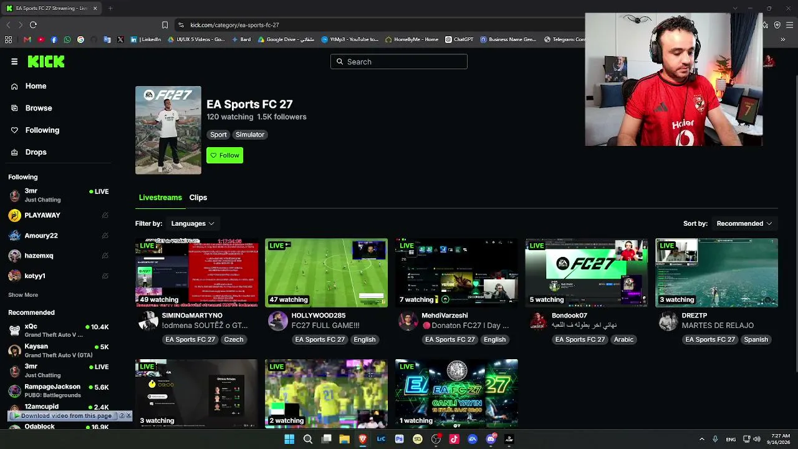Click the Sport category tag

218,135
